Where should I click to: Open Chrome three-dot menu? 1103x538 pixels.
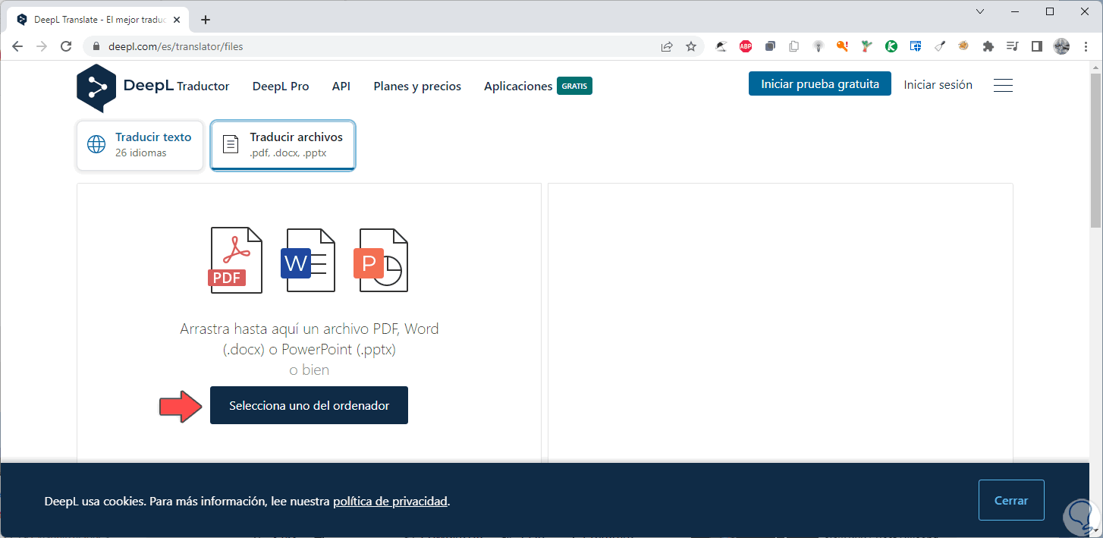(x=1086, y=46)
